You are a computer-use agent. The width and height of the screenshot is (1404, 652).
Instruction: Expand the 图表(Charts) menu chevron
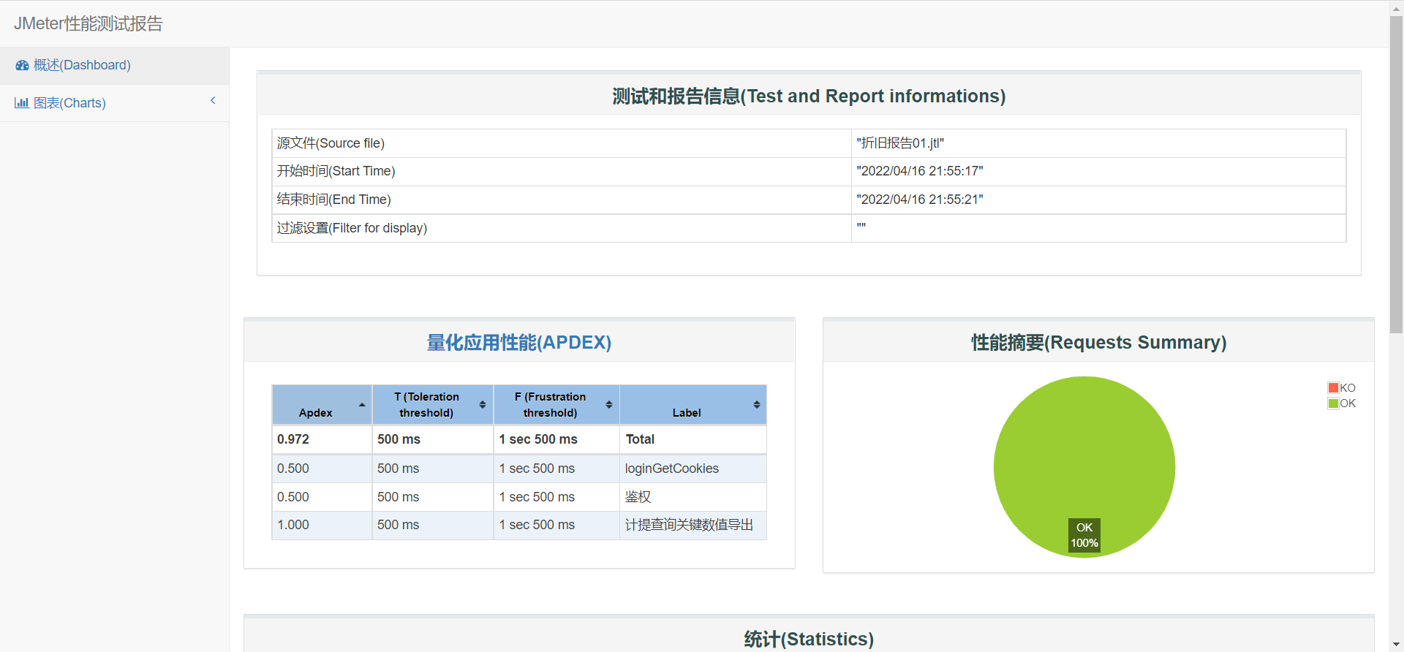tap(213, 101)
